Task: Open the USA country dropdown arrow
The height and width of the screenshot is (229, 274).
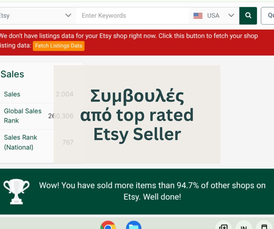Action: pyautogui.click(x=231, y=15)
